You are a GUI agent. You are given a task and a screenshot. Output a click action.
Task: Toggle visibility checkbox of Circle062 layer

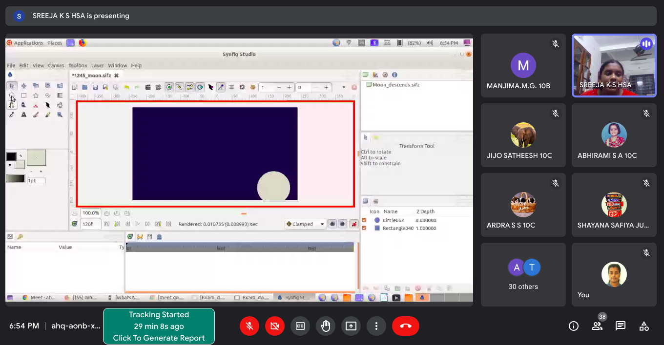[364, 220]
